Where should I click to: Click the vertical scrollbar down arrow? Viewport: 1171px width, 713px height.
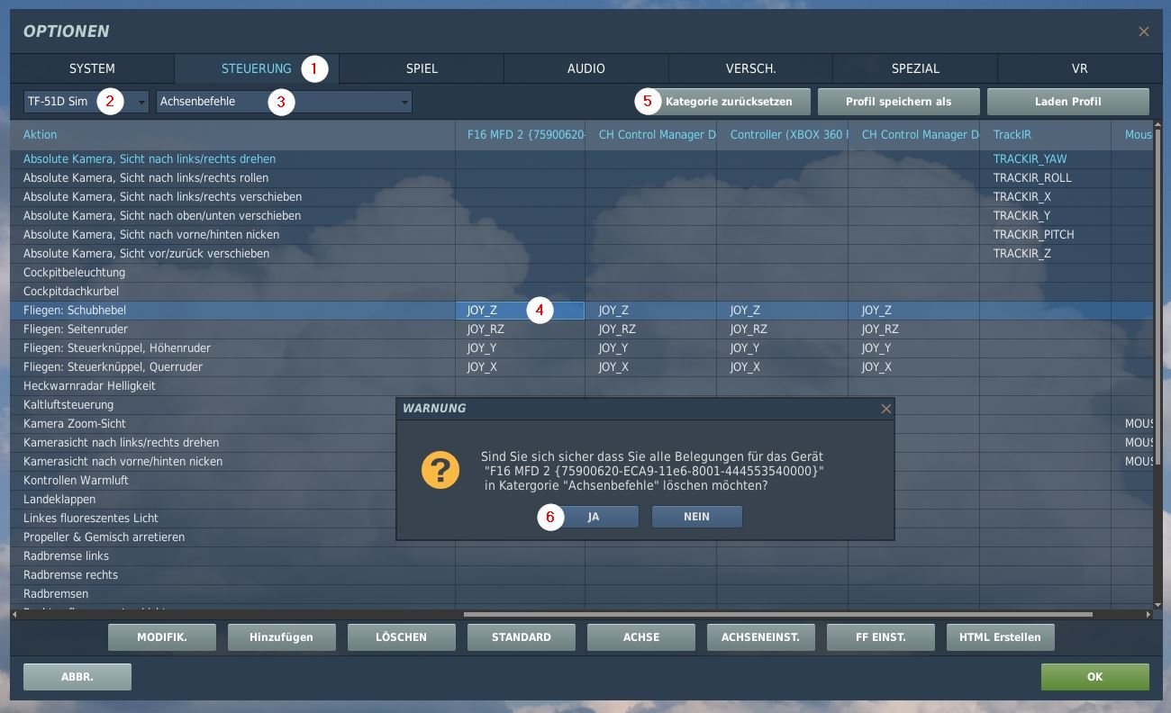tap(1158, 605)
